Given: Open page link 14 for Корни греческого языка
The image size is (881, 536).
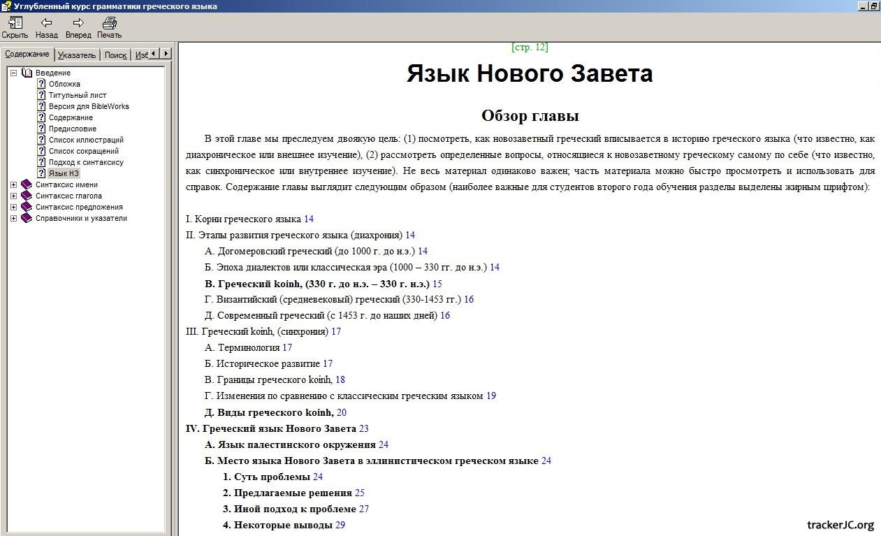Looking at the screenshot, I should click(x=309, y=219).
